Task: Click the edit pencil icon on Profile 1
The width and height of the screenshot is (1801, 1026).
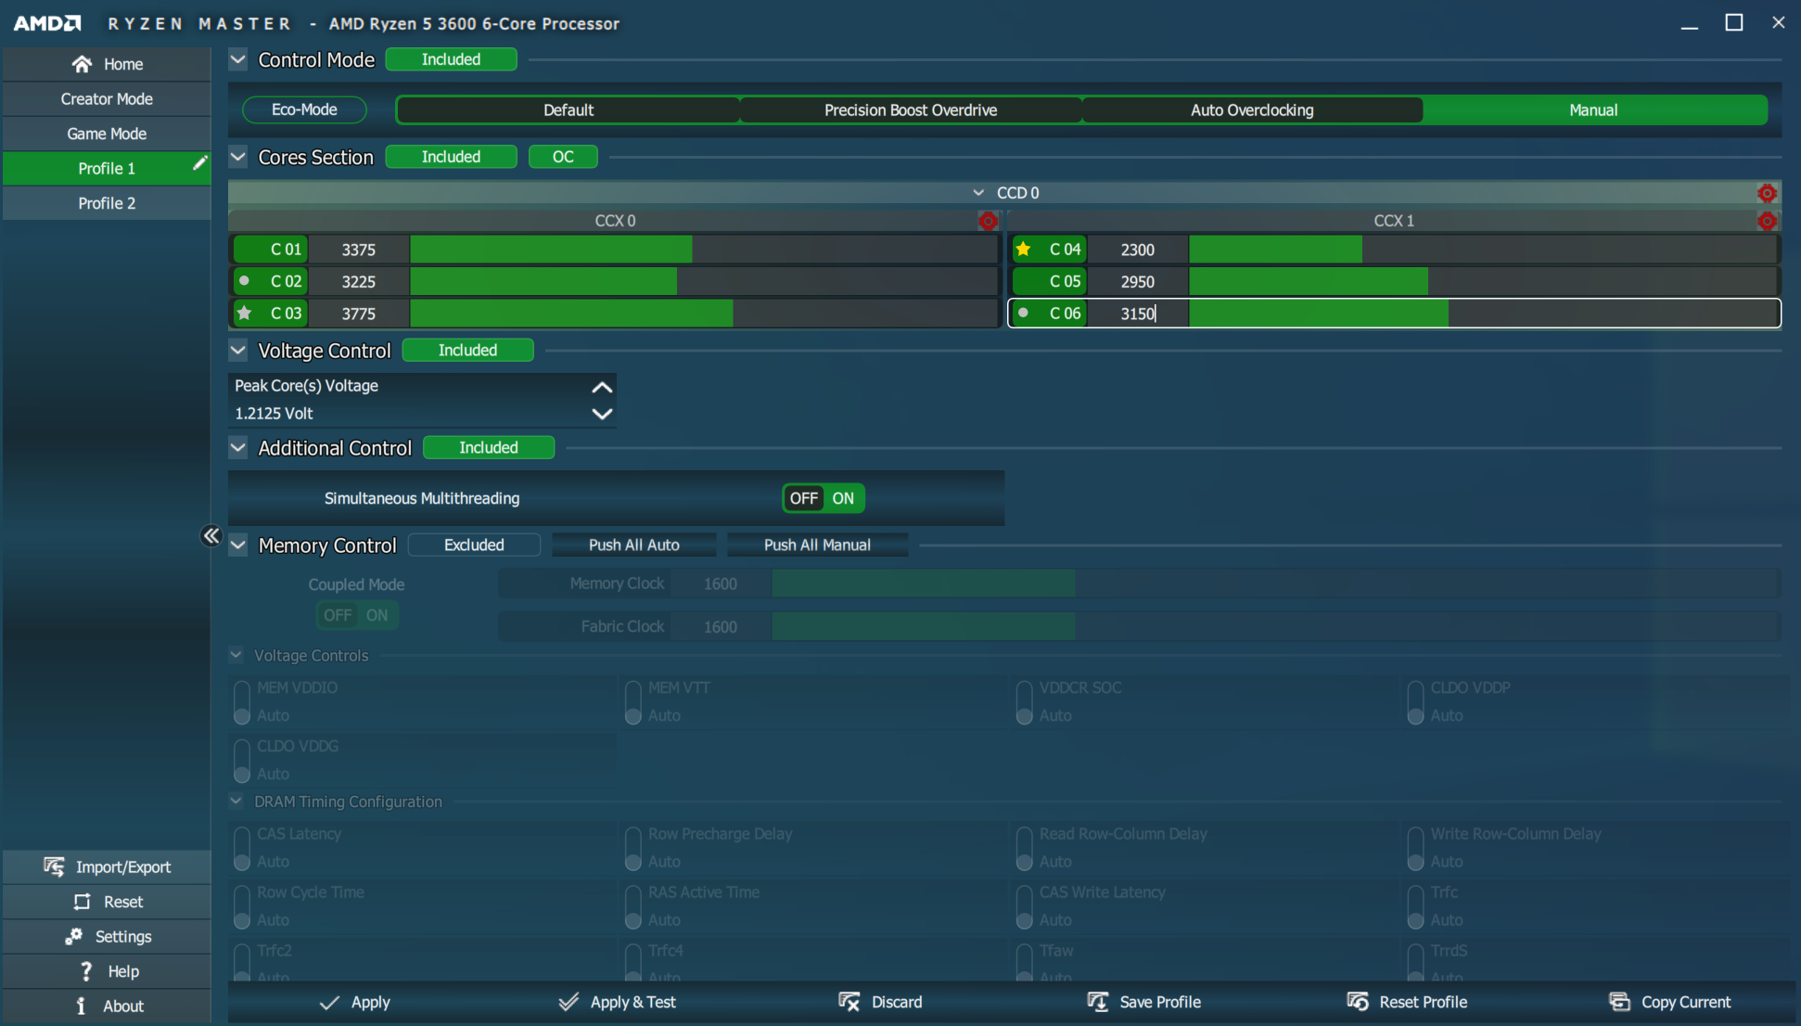Action: point(199,164)
